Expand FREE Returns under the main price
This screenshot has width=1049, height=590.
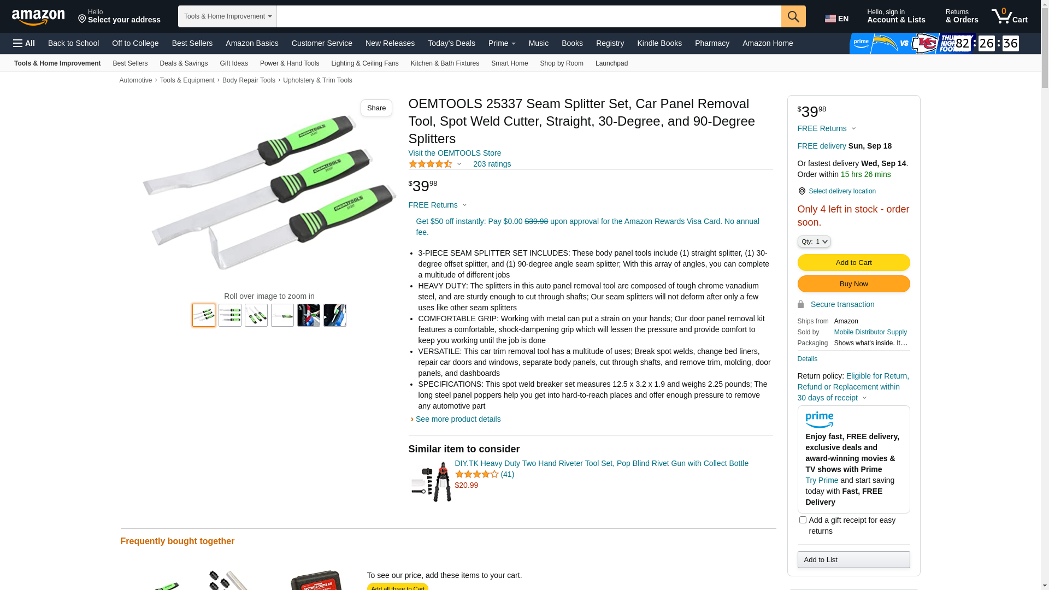438,205
